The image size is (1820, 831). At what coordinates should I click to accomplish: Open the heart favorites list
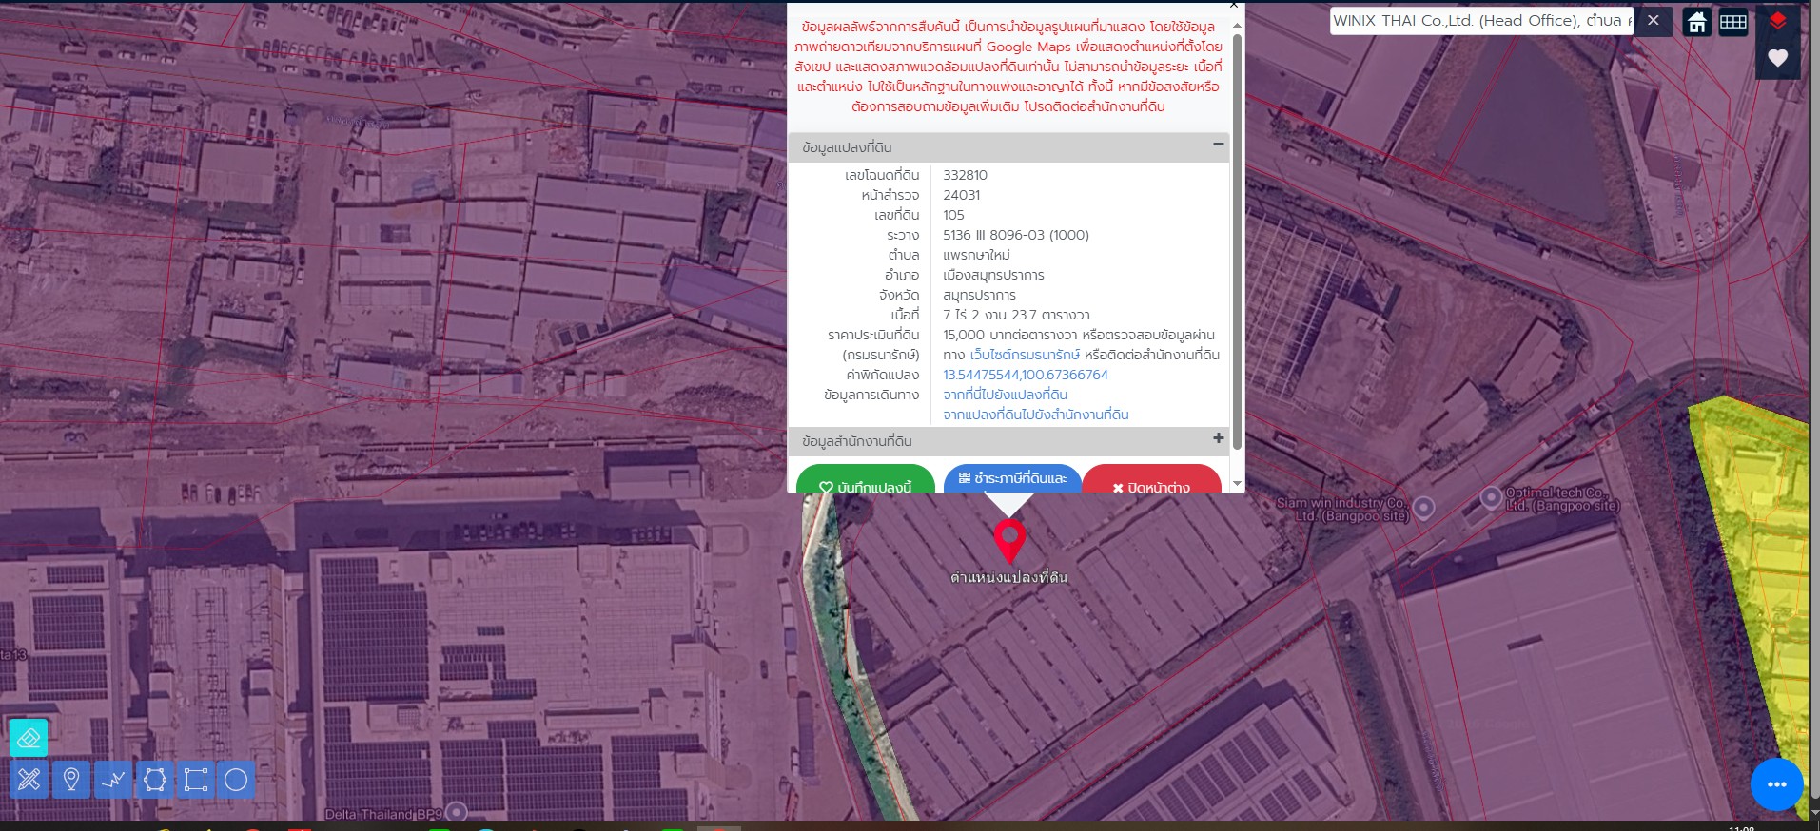[1777, 59]
